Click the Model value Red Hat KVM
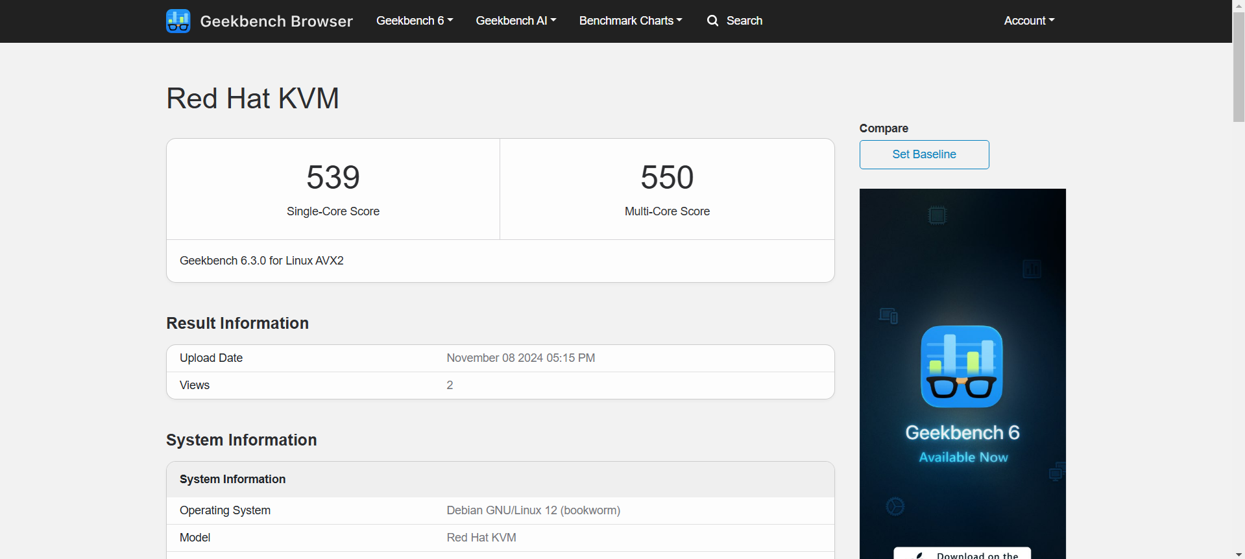The image size is (1245, 559). click(x=481, y=538)
